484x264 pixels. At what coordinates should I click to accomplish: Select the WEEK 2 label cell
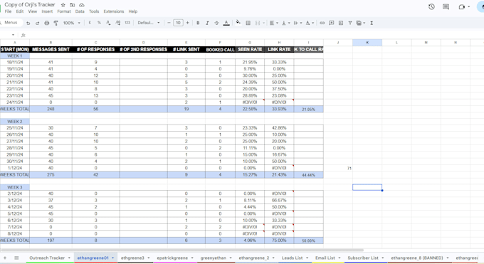point(15,122)
